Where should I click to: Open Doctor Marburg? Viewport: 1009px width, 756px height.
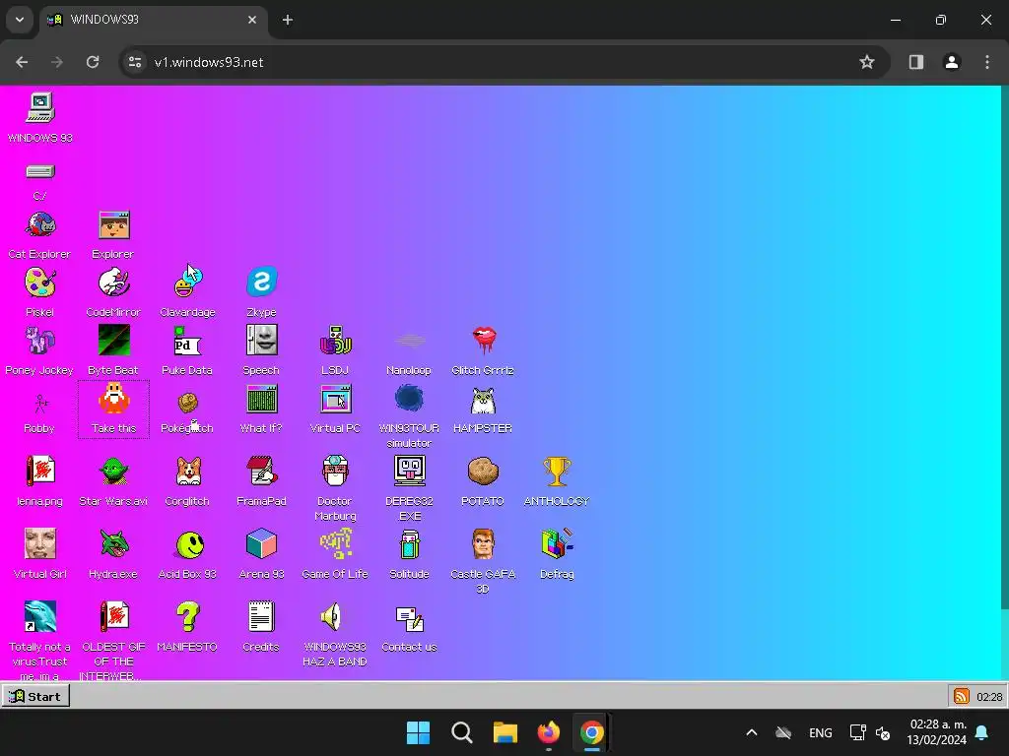tap(335, 472)
